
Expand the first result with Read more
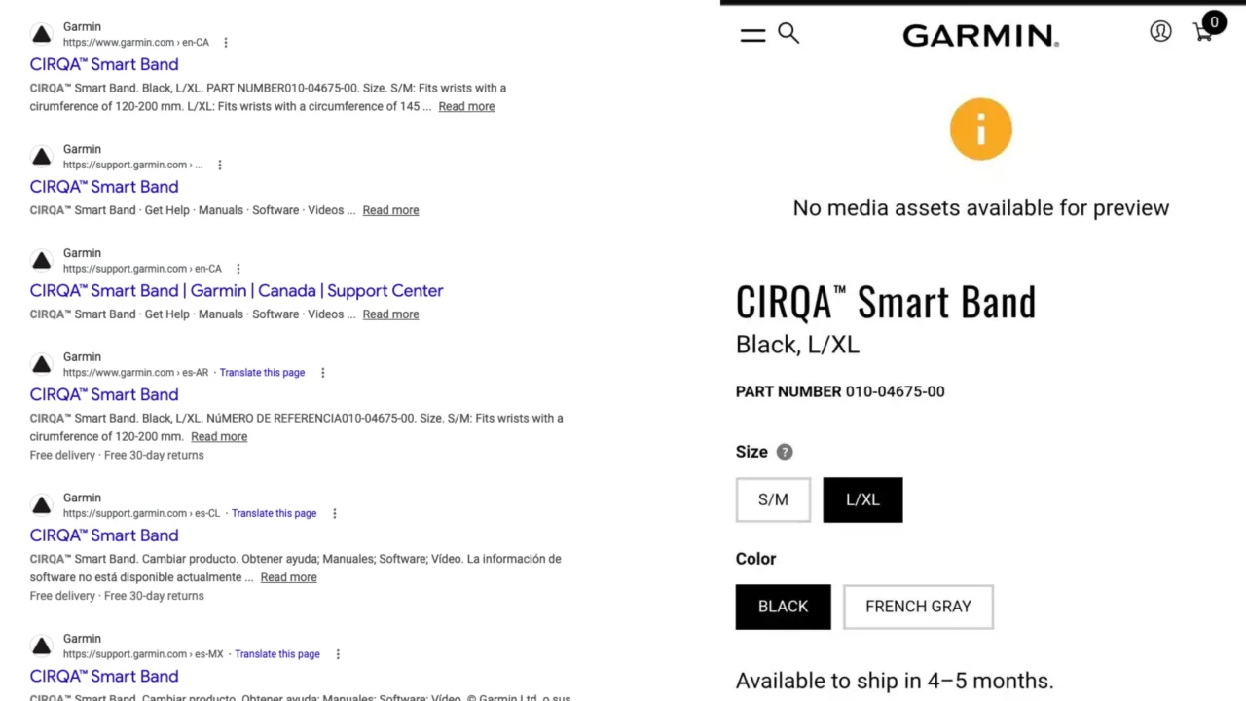[466, 106]
